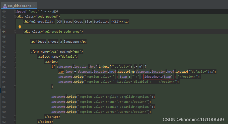Click line number 40 in the gutter
The height and width of the screenshot is (124, 228).
[x=4, y=12]
